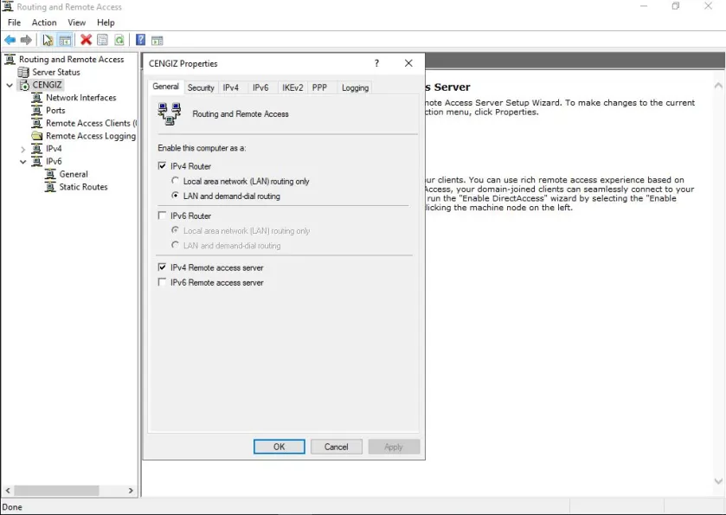Click the Back arrow toolbar icon

click(10, 40)
